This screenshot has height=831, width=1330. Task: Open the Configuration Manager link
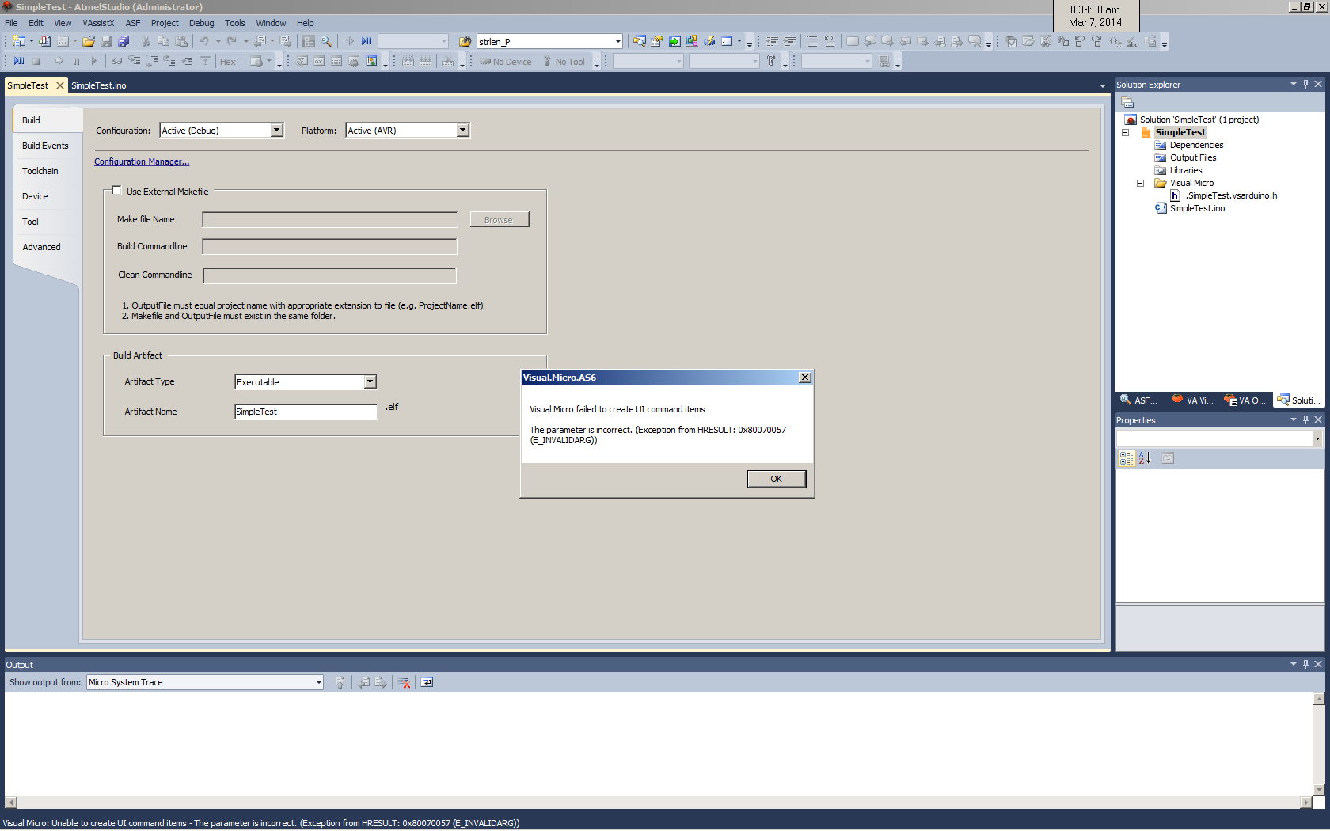[x=142, y=161]
